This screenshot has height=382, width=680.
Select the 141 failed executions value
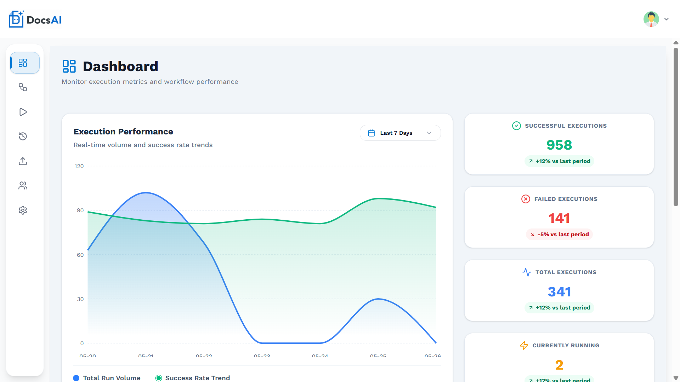pos(559,218)
